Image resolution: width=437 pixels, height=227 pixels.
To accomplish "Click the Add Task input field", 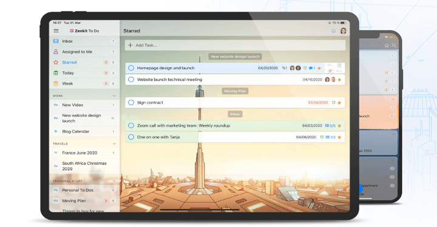I will pyautogui.click(x=235, y=45).
